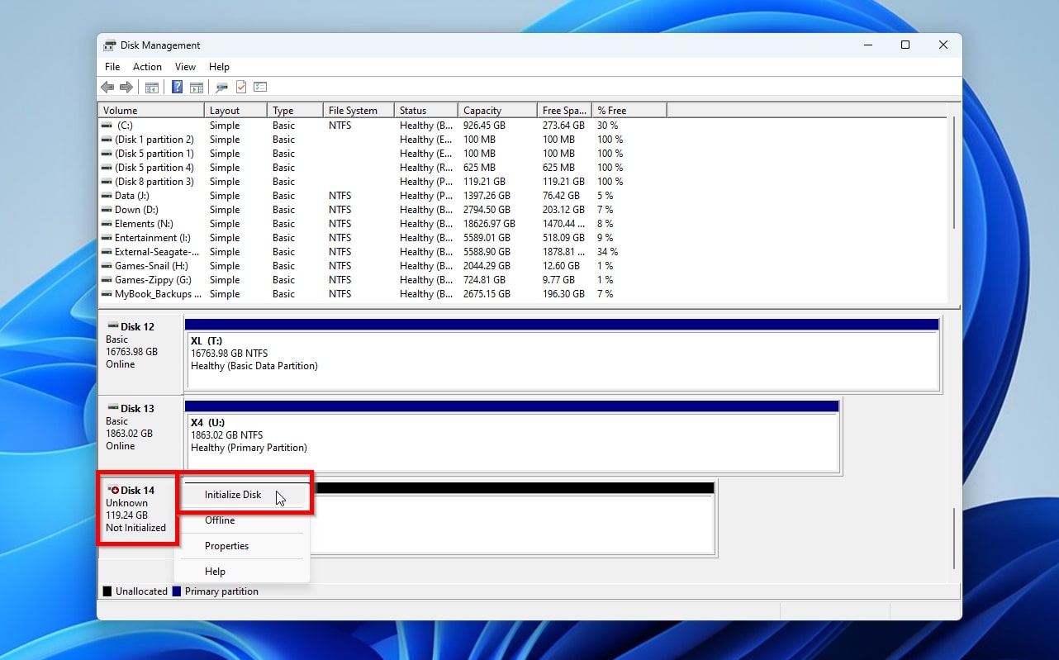Click the drive icon beside Elements (N:)
The height and width of the screenshot is (660, 1059).
(x=107, y=224)
